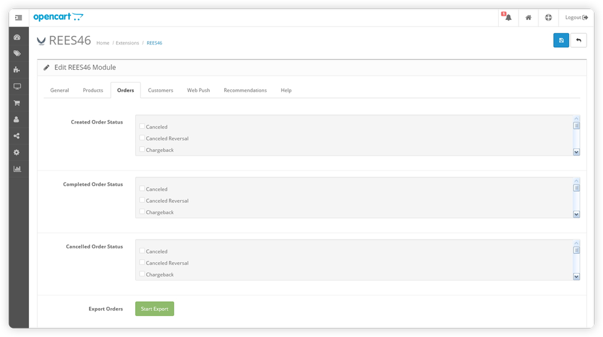Select the Orders tab
The width and height of the screenshot is (603, 337).
(x=125, y=90)
